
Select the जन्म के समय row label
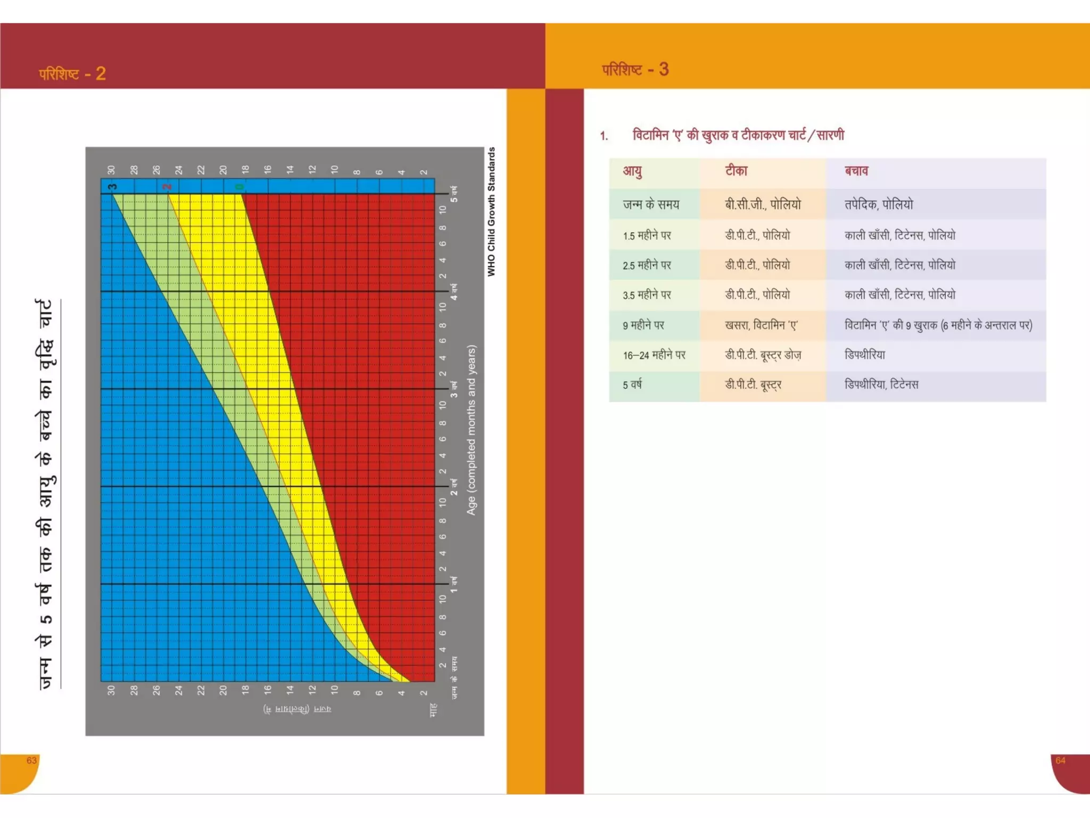tap(651, 204)
